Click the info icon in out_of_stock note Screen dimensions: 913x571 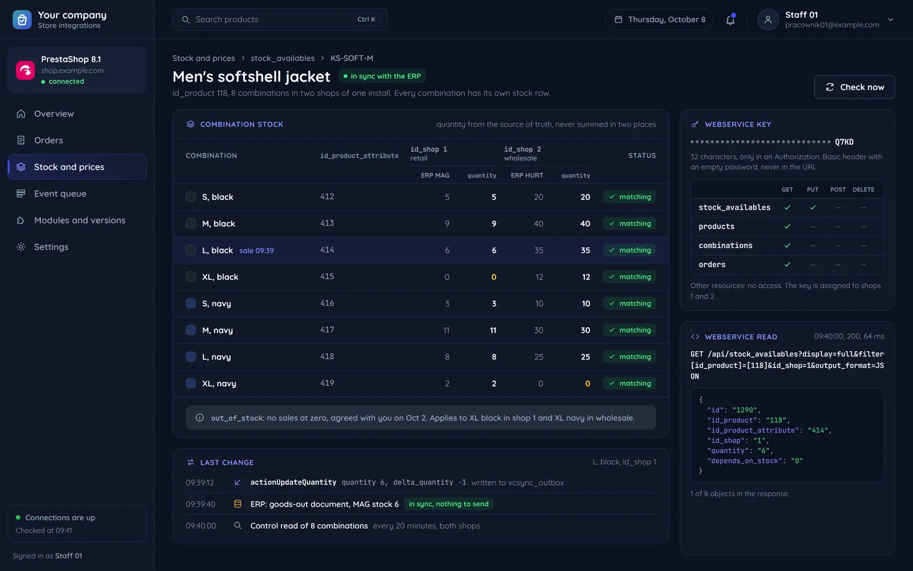pyautogui.click(x=200, y=417)
